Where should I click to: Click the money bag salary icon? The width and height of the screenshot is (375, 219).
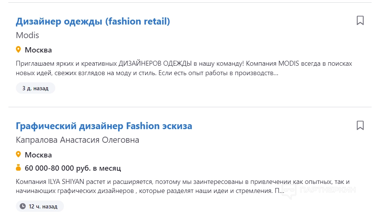click(x=18, y=168)
